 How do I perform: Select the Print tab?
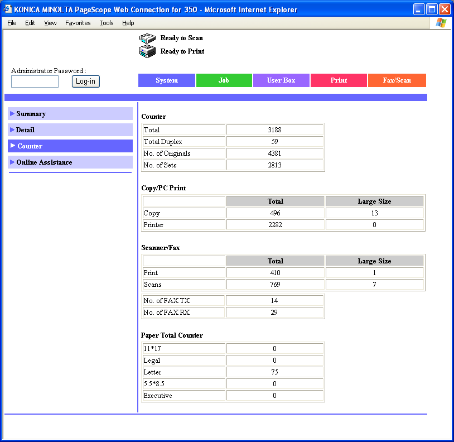click(x=339, y=80)
